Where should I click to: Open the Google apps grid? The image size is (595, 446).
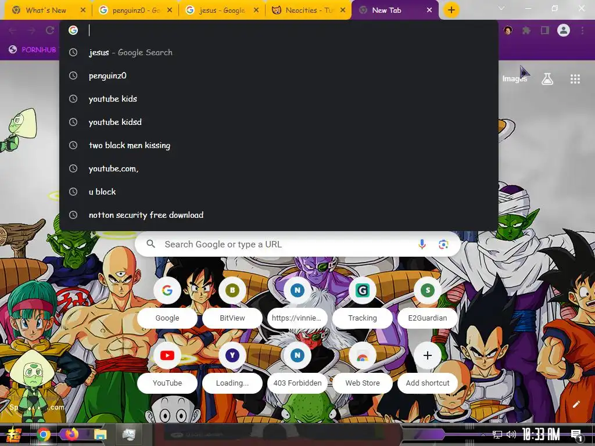click(x=575, y=79)
